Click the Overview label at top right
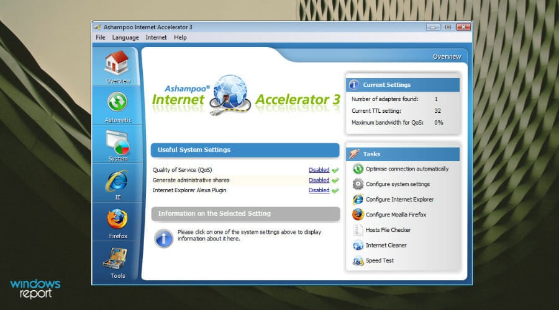Screen dimensions: 559x310 click(x=447, y=56)
